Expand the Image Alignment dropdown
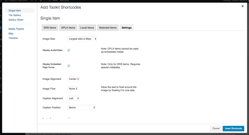 pyautogui.click(x=74, y=79)
